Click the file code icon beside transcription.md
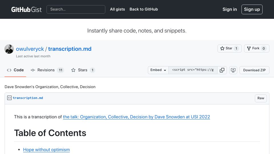This screenshot has width=274, height=154. [9, 98]
